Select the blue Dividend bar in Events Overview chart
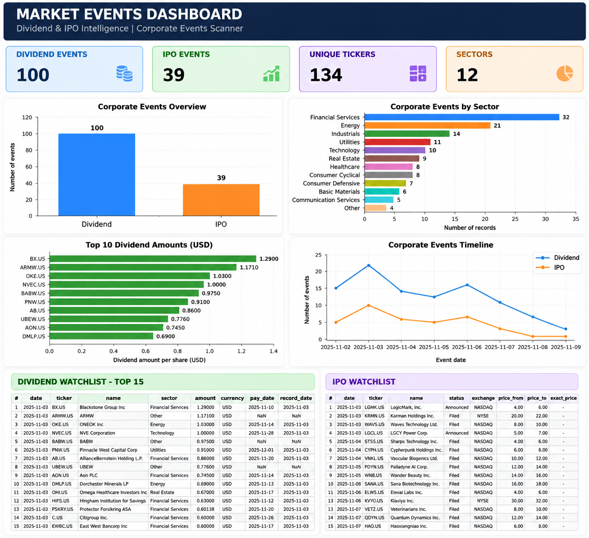The width and height of the screenshot is (589, 538). 97,175
